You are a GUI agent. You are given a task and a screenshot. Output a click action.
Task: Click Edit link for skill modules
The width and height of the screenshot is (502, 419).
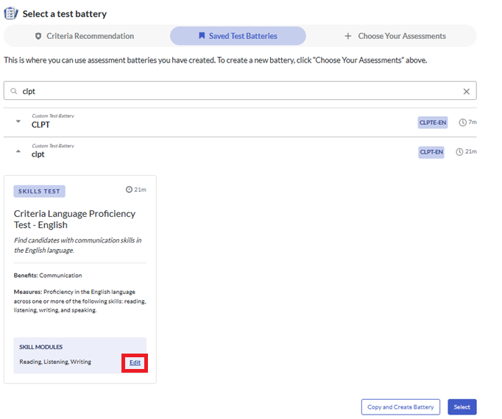(x=135, y=362)
